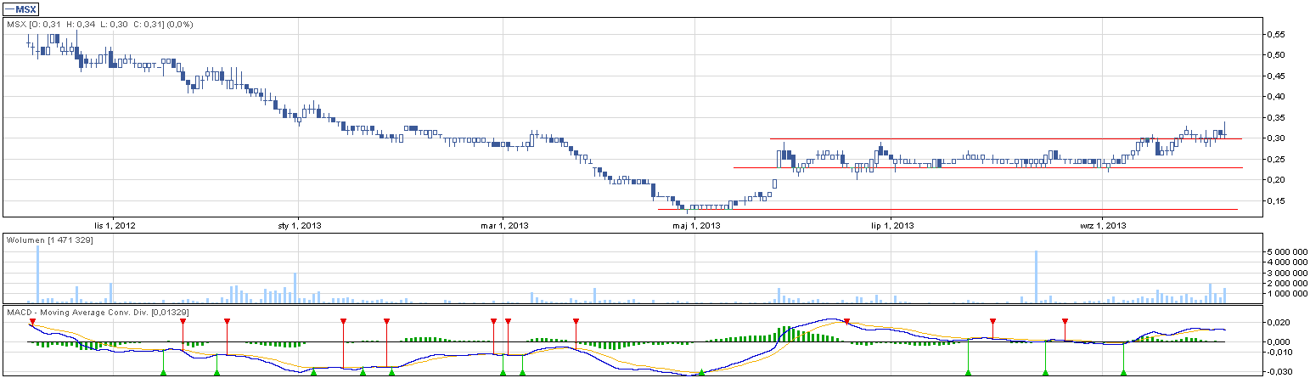Click the green buy marker at the MACD trough
This screenshot has height=378, width=1310.
(701, 372)
